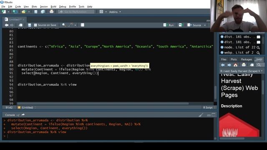Expand the node list object toggle
267x150 pixels.
[222, 47]
